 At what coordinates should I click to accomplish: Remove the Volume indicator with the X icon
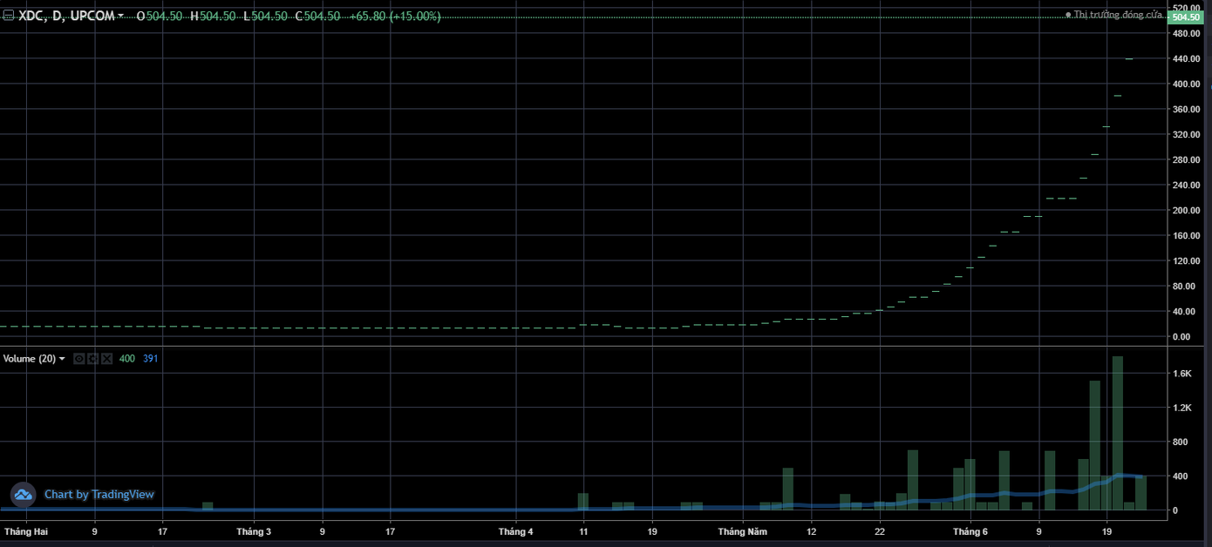106,359
